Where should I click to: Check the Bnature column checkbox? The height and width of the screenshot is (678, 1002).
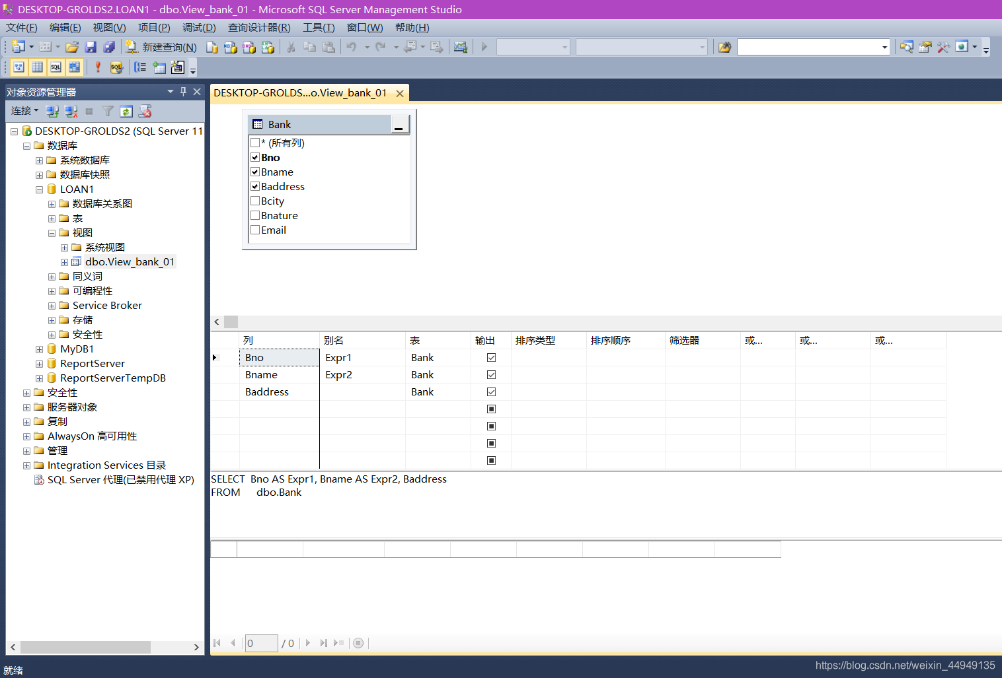[255, 215]
